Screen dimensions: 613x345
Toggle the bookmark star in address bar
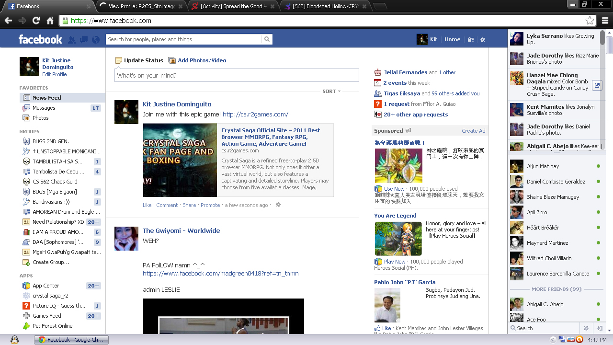(x=590, y=21)
